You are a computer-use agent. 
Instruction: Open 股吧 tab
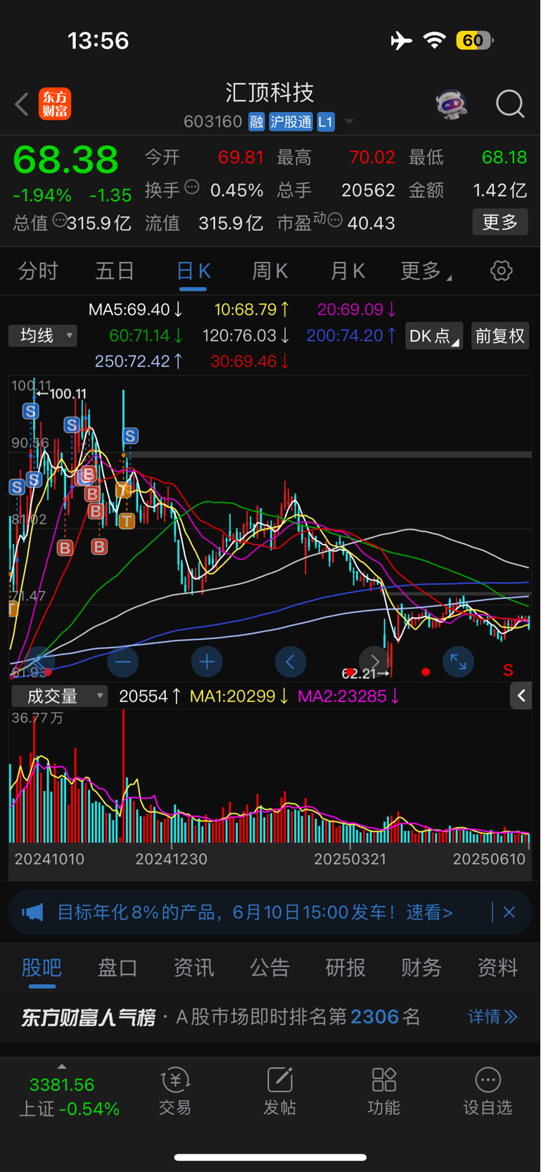coord(42,968)
